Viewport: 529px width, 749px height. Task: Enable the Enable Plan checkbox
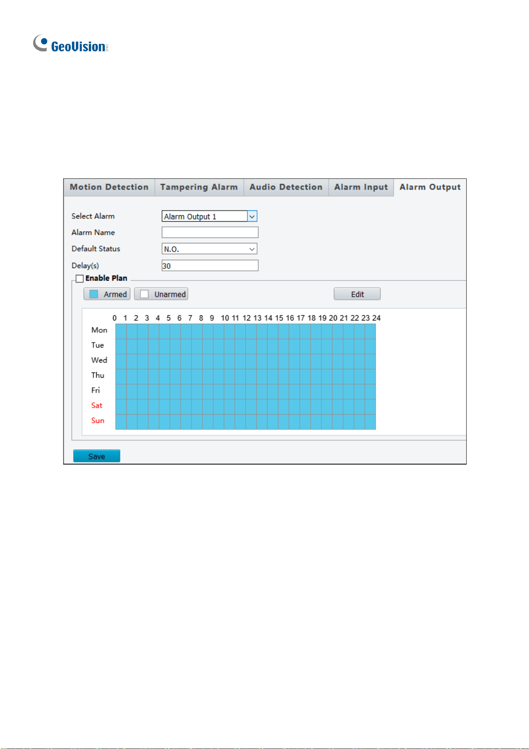pyautogui.click(x=80, y=278)
